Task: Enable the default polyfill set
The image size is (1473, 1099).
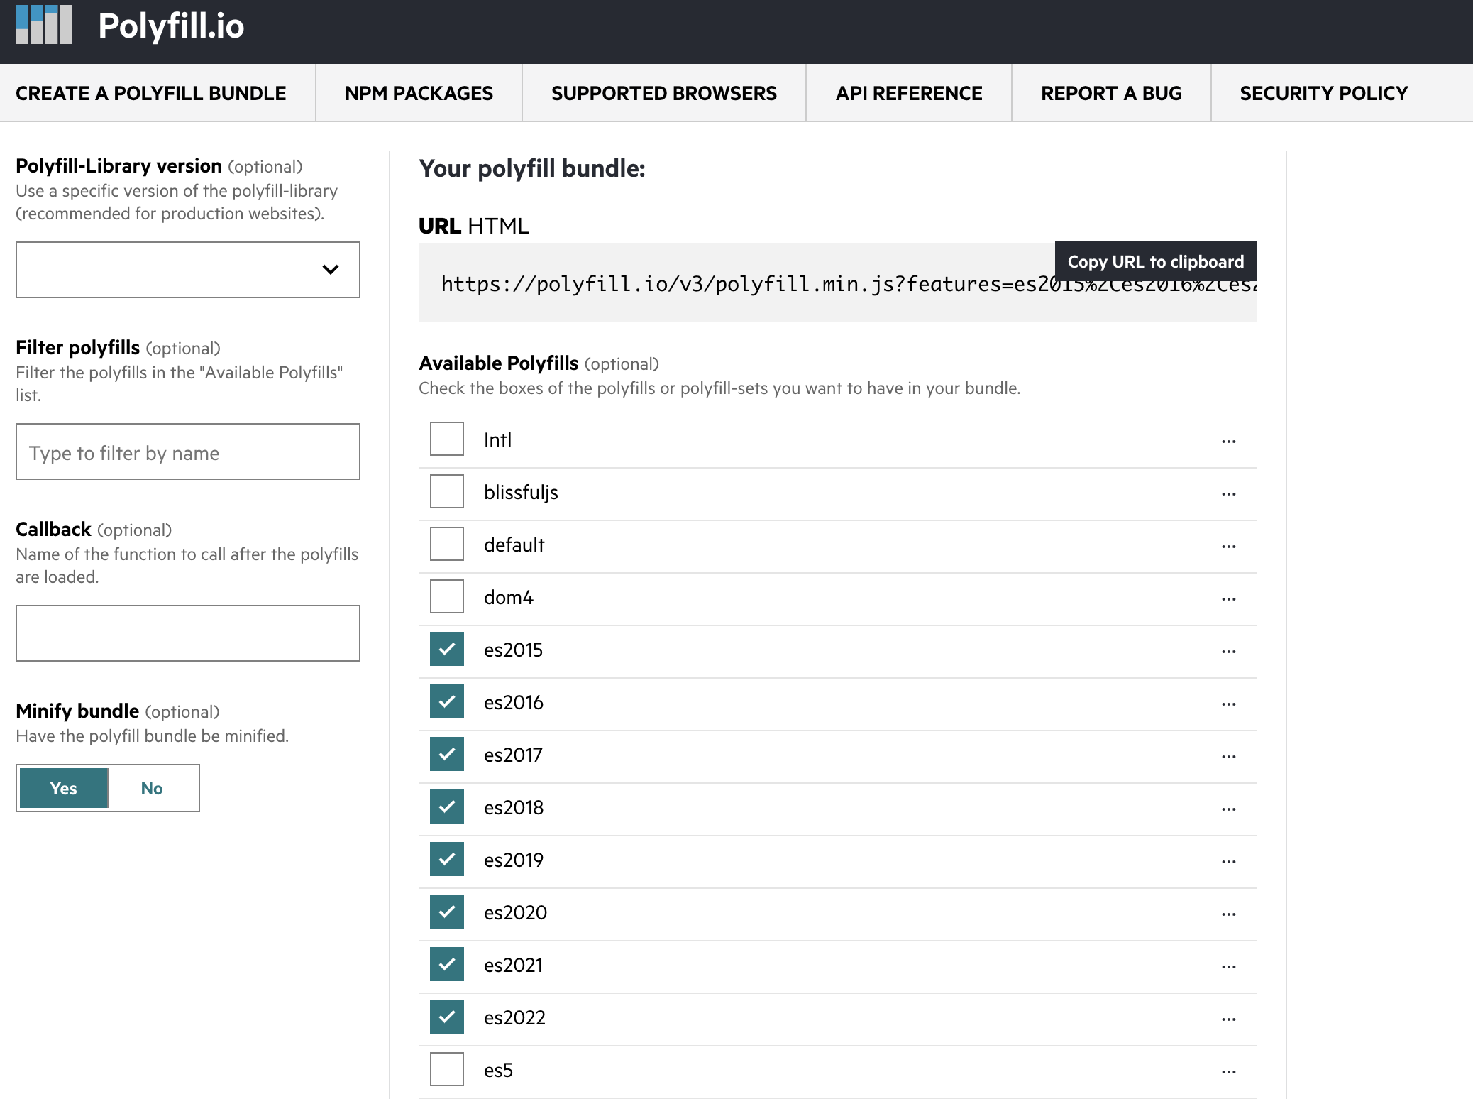Action: coord(447,544)
